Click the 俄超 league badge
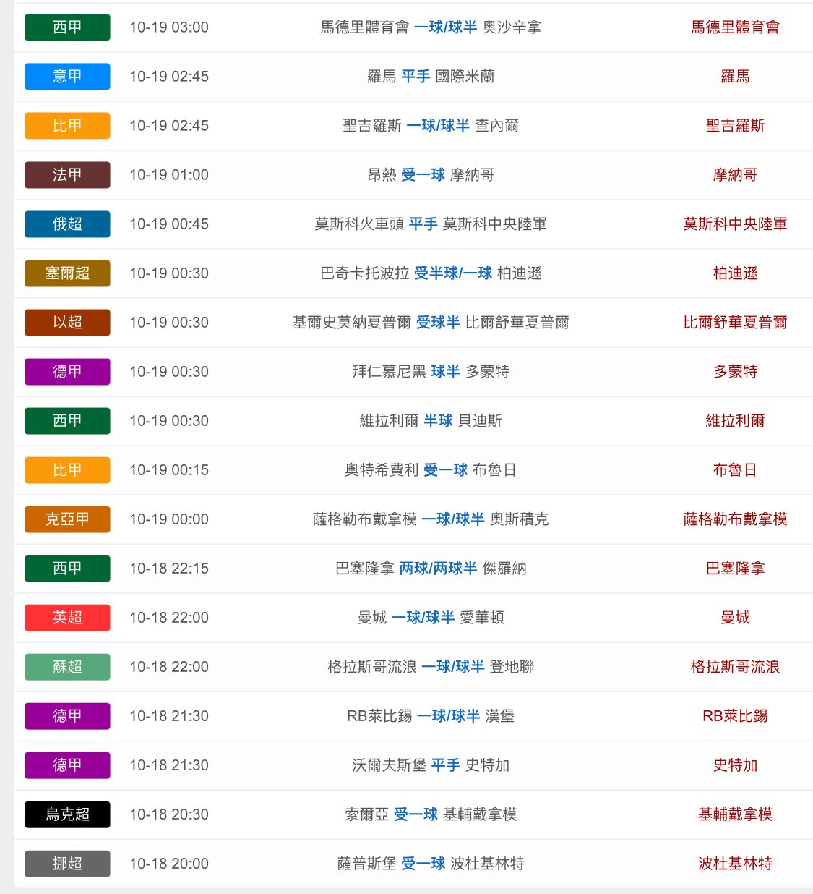 pos(67,224)
